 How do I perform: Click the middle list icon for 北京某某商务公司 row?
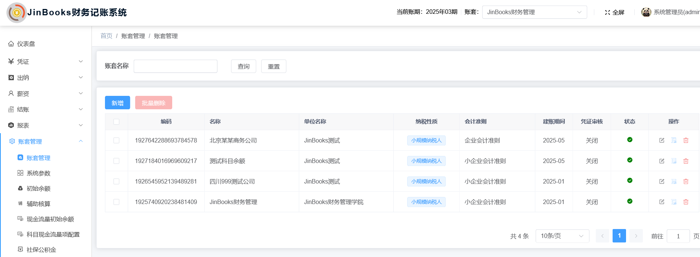pos(674,140)
